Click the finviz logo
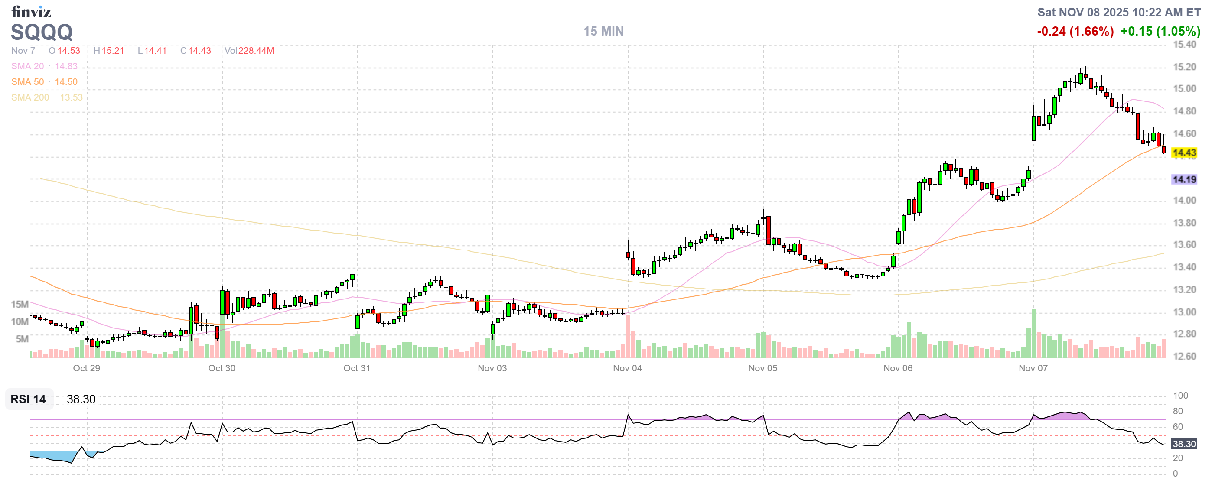The height and width of the screenshot is (487, 1212). pos(31,11)
